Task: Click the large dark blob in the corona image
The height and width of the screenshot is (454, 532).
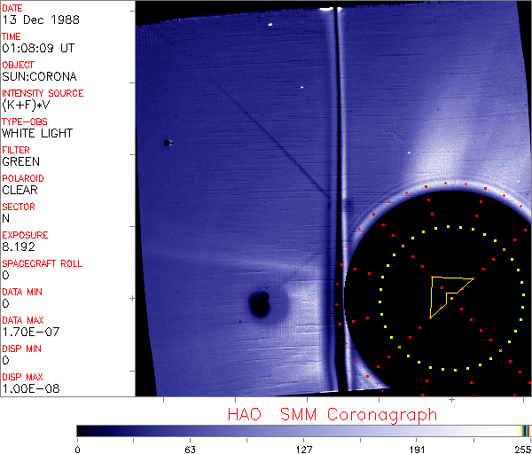Action: tap(260, 304)
